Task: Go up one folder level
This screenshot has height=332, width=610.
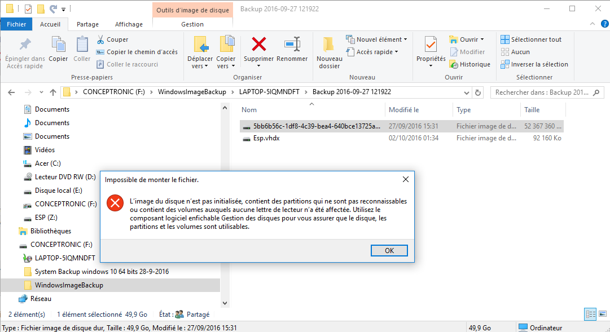Action: 53,92
